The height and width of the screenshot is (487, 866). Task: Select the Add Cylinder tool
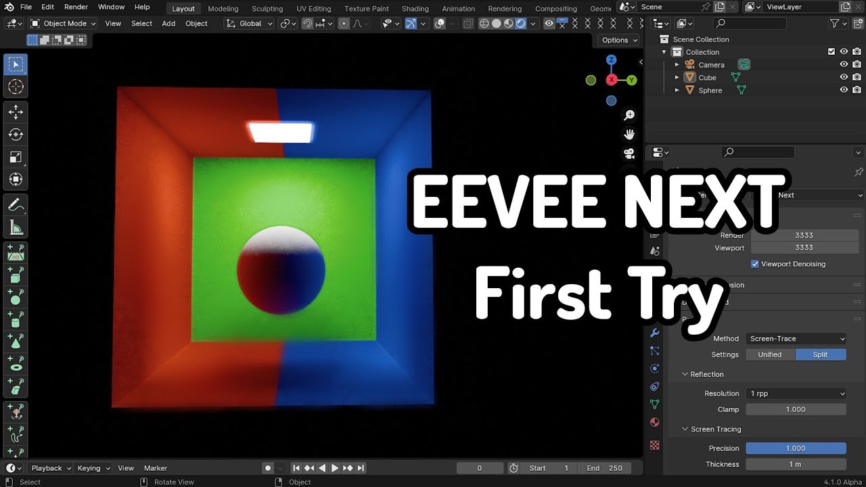pos(16,319)
